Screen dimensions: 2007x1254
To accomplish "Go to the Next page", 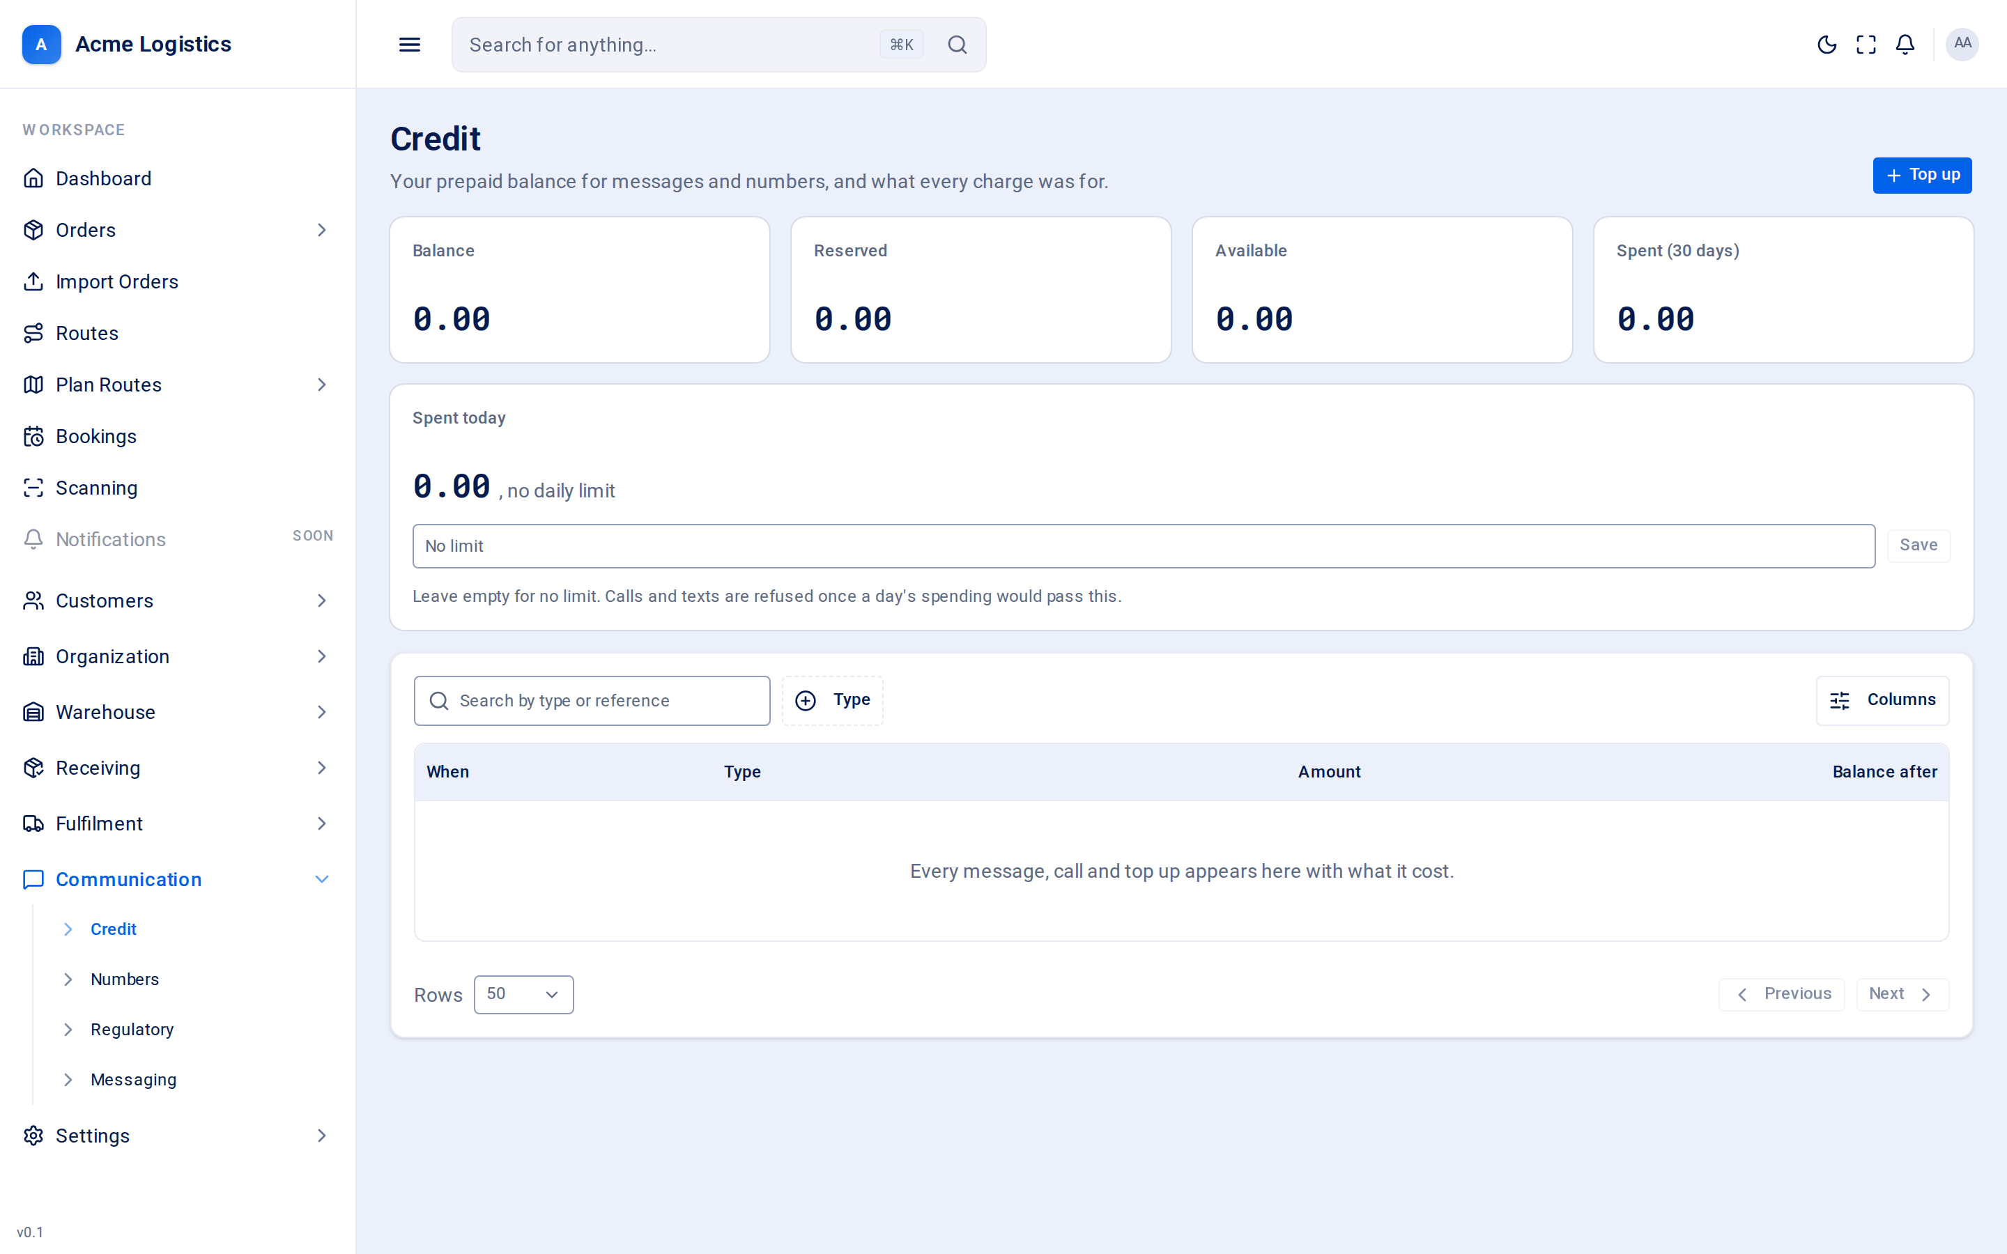I will pyautogui.click(x=1902, y=993).
